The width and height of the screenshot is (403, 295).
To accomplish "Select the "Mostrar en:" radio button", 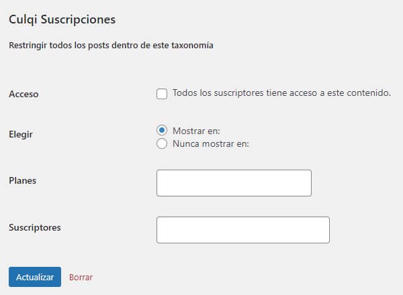I will (x=162, y=131).
